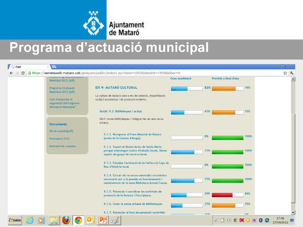Viewport: 303px width, 227px height.
Task: Open a new tab next to PAM
Action: click(x=54, y=67)
